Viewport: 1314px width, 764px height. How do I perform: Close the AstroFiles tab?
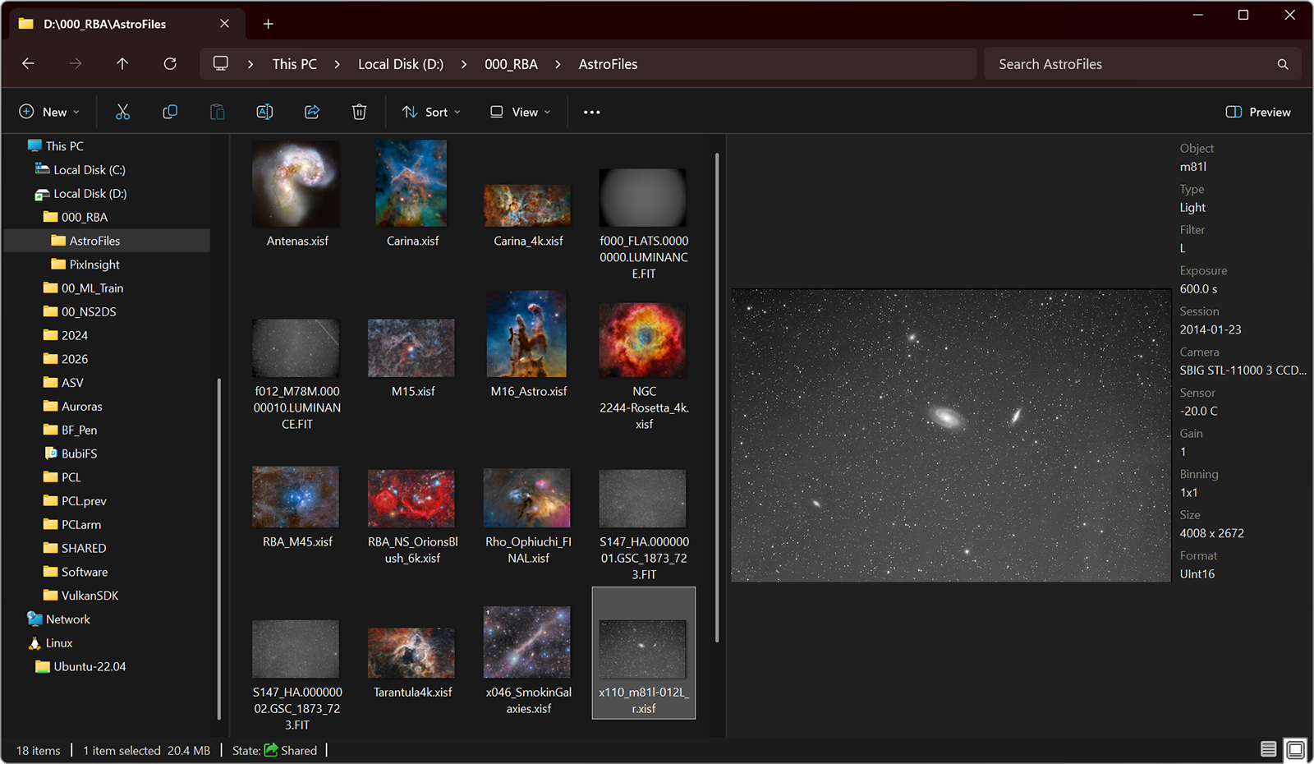coord(224,24)
